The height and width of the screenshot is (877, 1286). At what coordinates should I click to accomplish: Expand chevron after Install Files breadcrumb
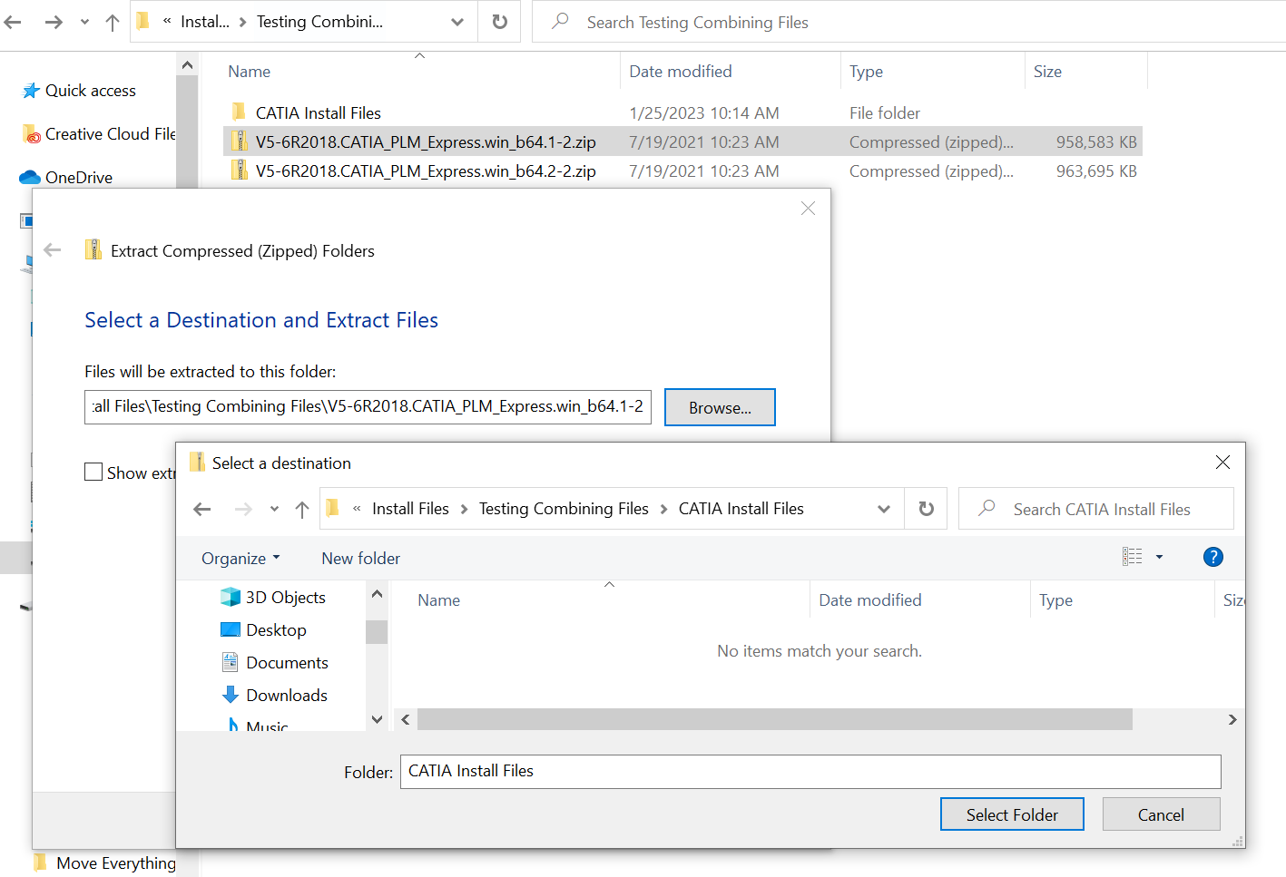(x=464, y=509)
